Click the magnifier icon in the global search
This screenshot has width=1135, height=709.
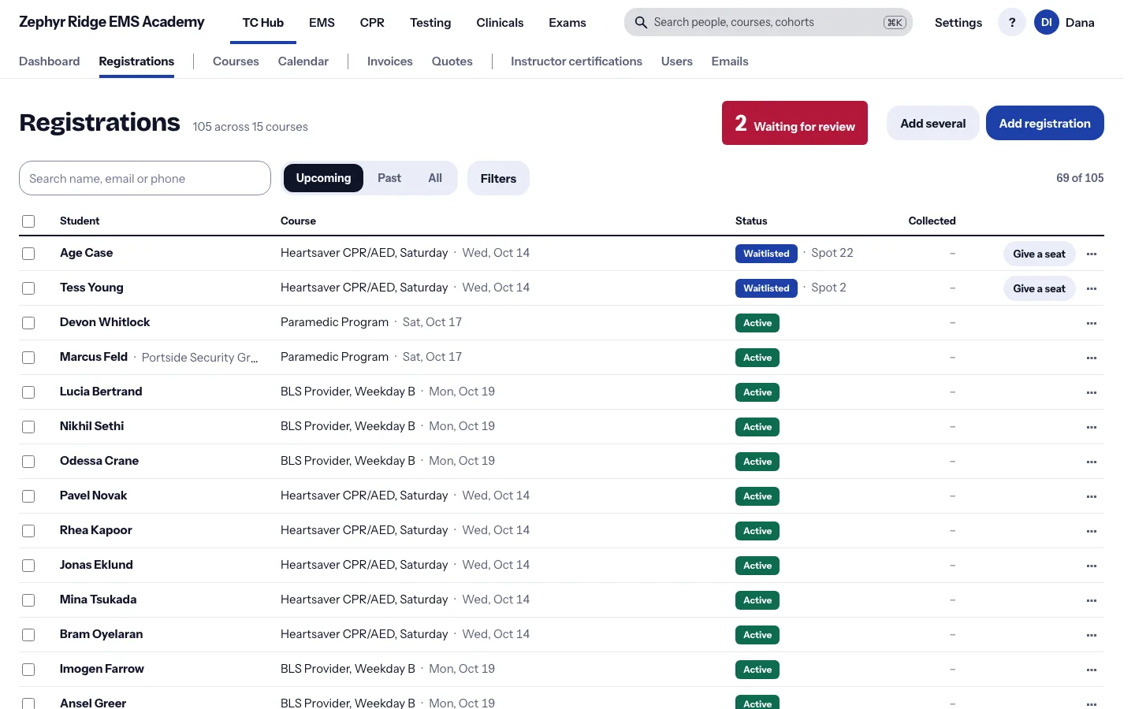[x=641, y=22]
